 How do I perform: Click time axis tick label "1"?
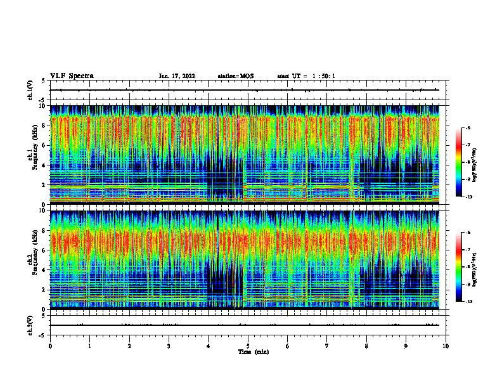pyautogui.click(x=89, y=346)
